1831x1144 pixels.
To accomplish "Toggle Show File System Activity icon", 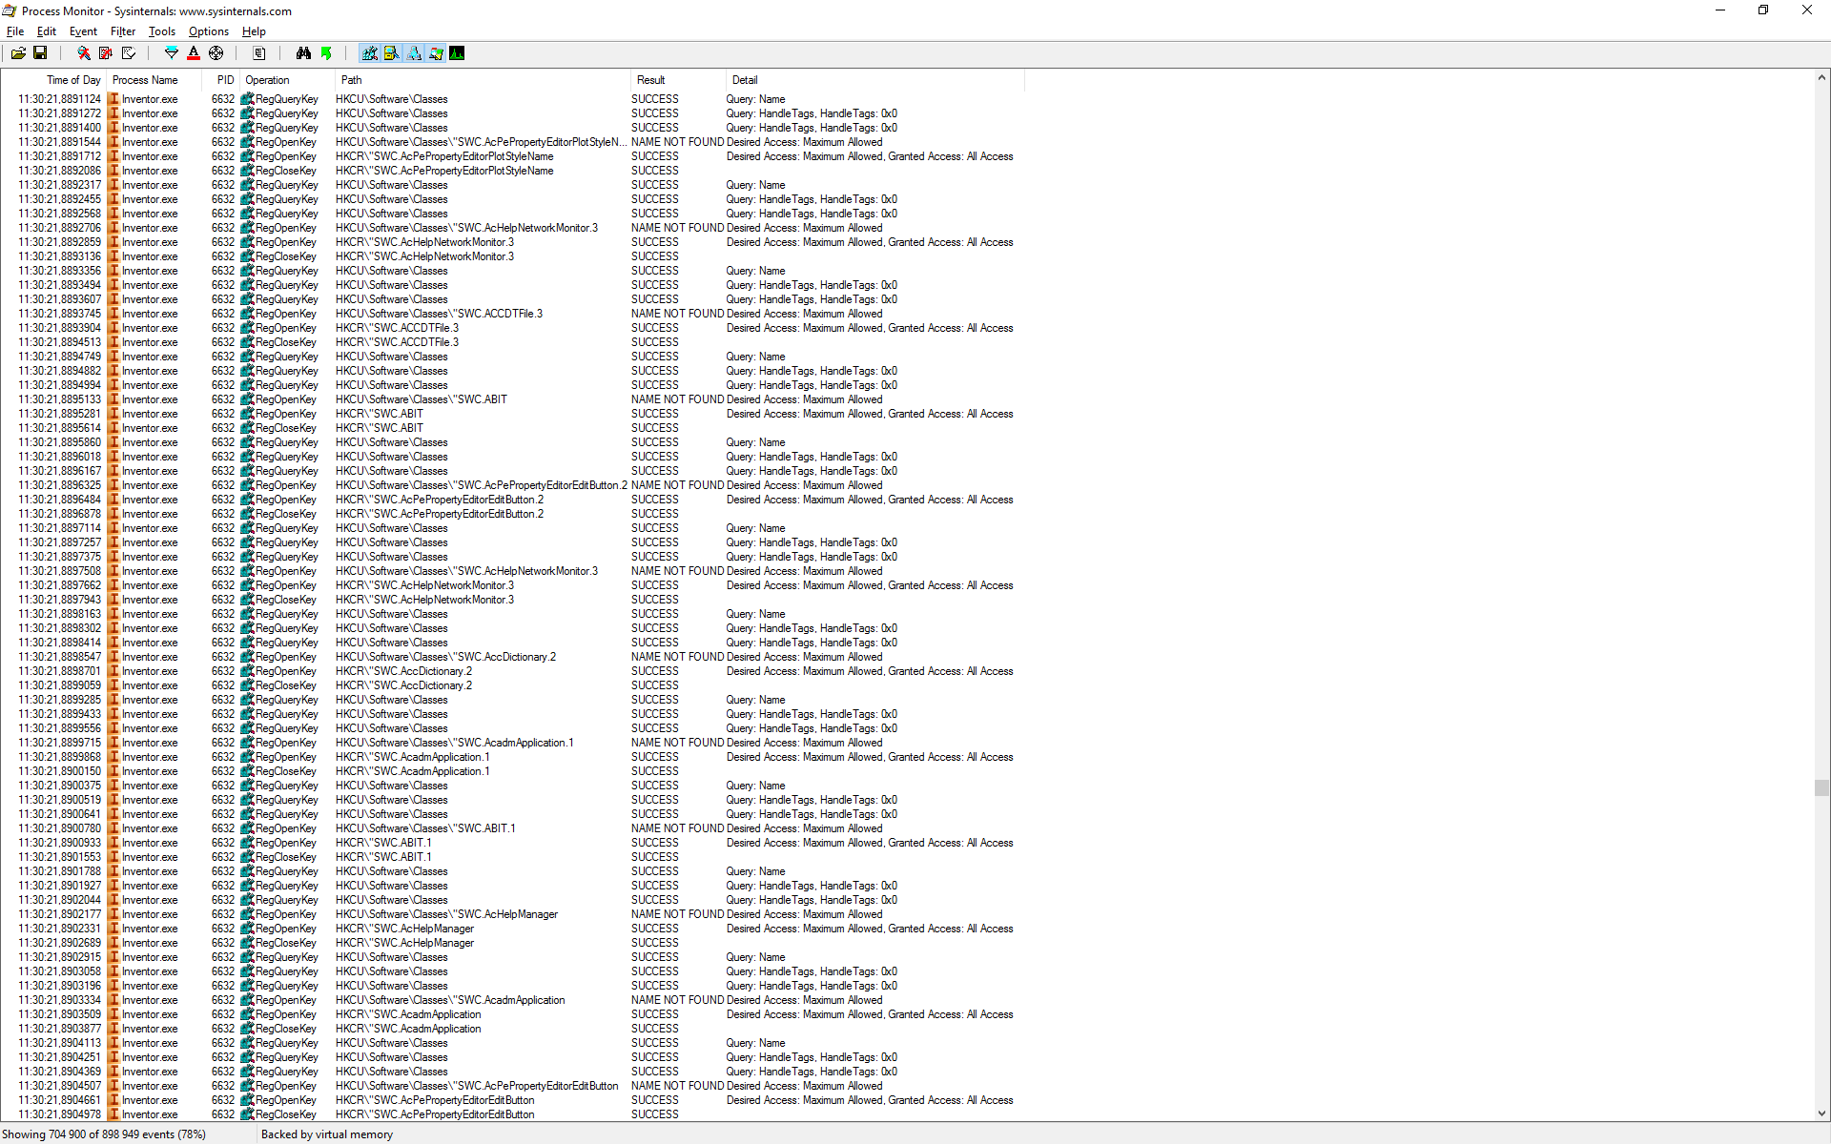I will 391,53.
